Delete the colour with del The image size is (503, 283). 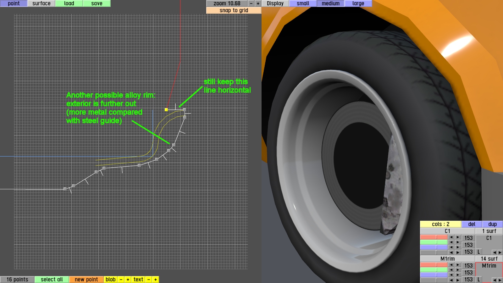click(x=472, y=224)
